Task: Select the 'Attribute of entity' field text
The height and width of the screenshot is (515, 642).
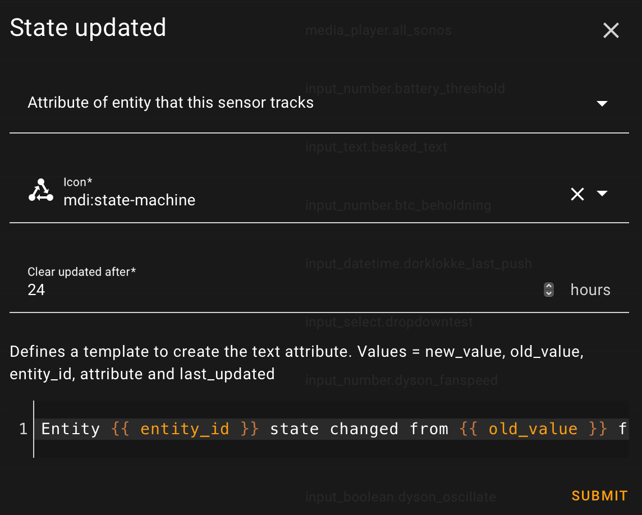Action: click(x=171, y=103)
